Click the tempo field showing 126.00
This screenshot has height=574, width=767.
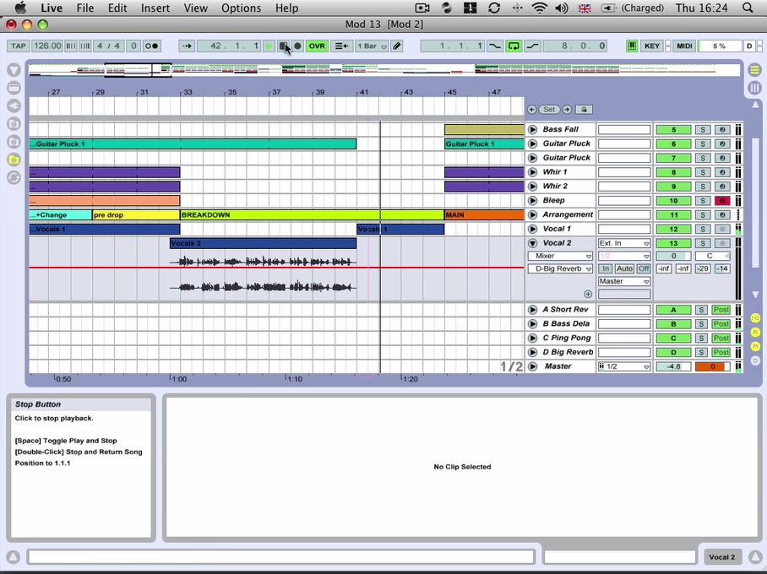pyautogui.click(x=47, y=46)
